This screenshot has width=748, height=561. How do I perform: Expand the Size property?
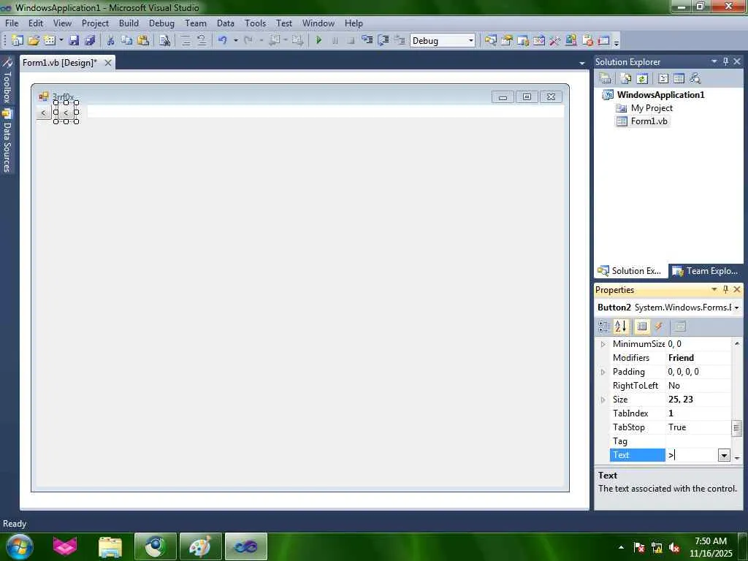click(x=603, y=400)
